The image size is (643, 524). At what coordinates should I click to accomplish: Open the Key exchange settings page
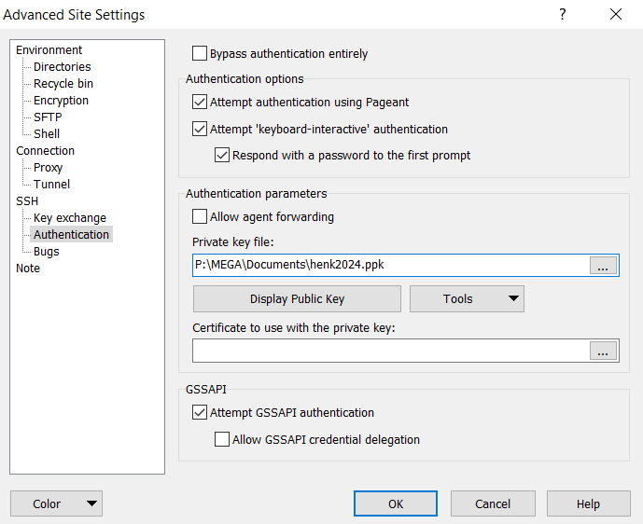point(70,218)
